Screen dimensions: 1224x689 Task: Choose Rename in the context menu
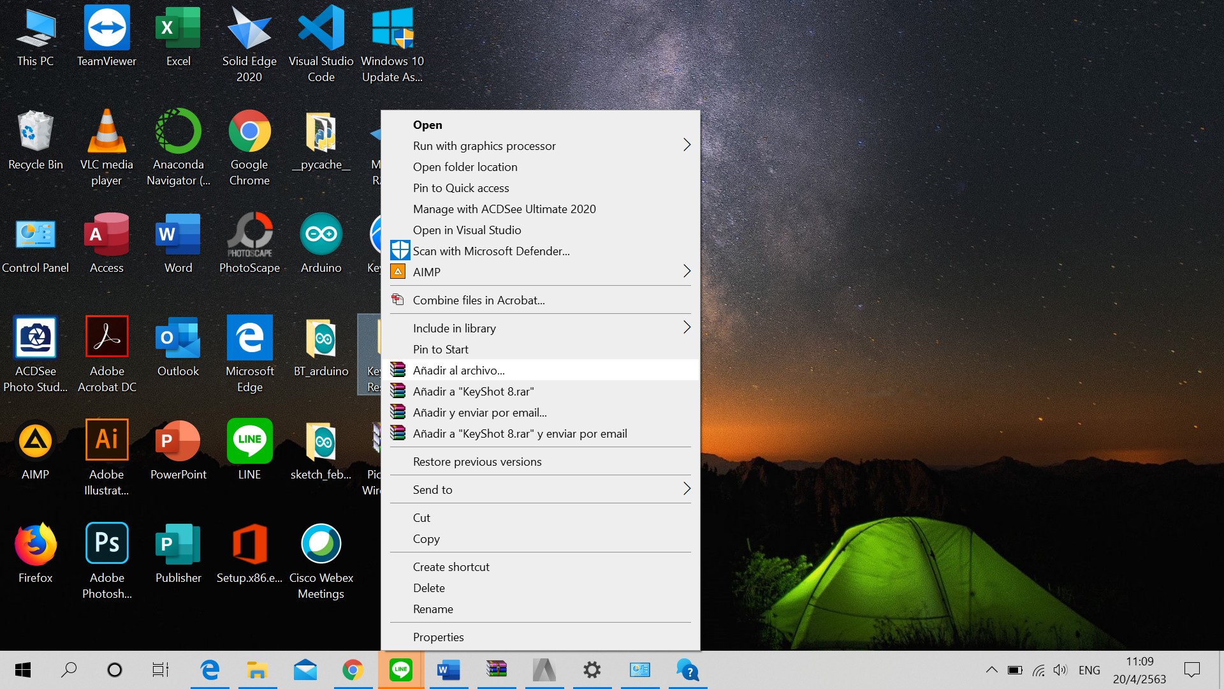[540, 609]
